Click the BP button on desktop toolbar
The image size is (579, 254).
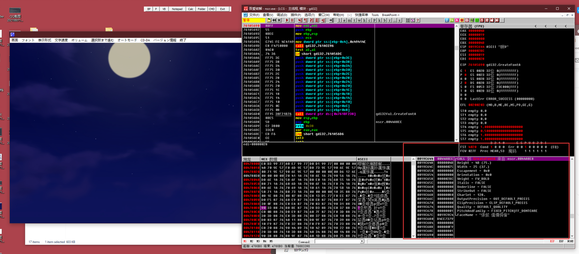[149, 9]
